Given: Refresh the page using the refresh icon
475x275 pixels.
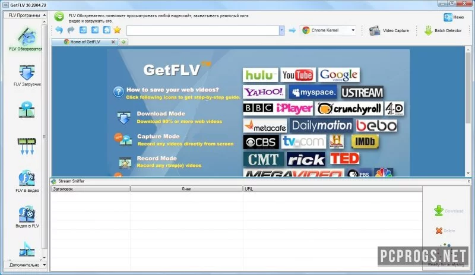Looking at the screenshot, I should coord(83,30).
